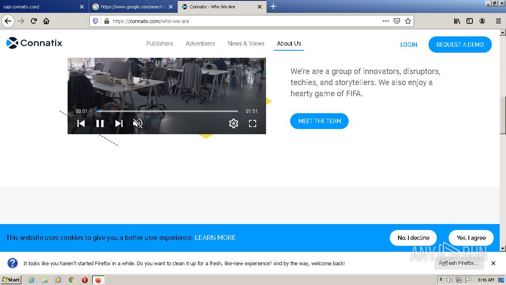Open tracking protection shield icon

pos(95,21)
